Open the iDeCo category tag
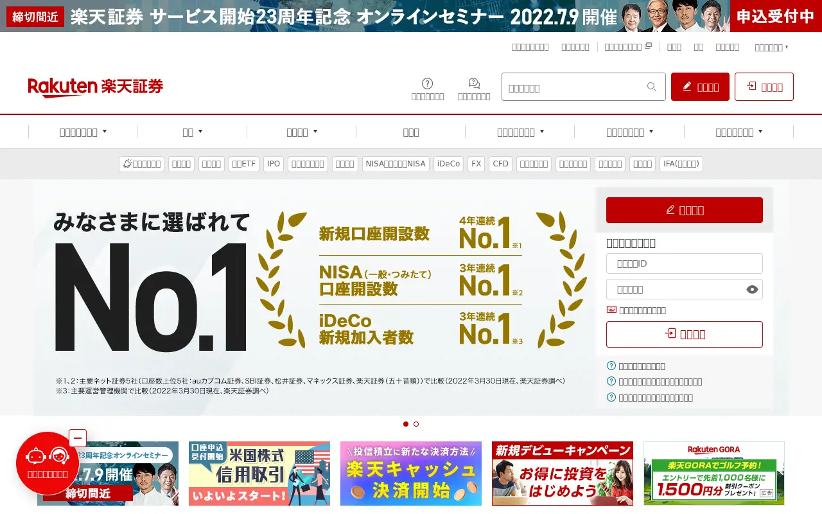Image resolution: width=822 pixels, height=514 pixels. tap(448, 164)
